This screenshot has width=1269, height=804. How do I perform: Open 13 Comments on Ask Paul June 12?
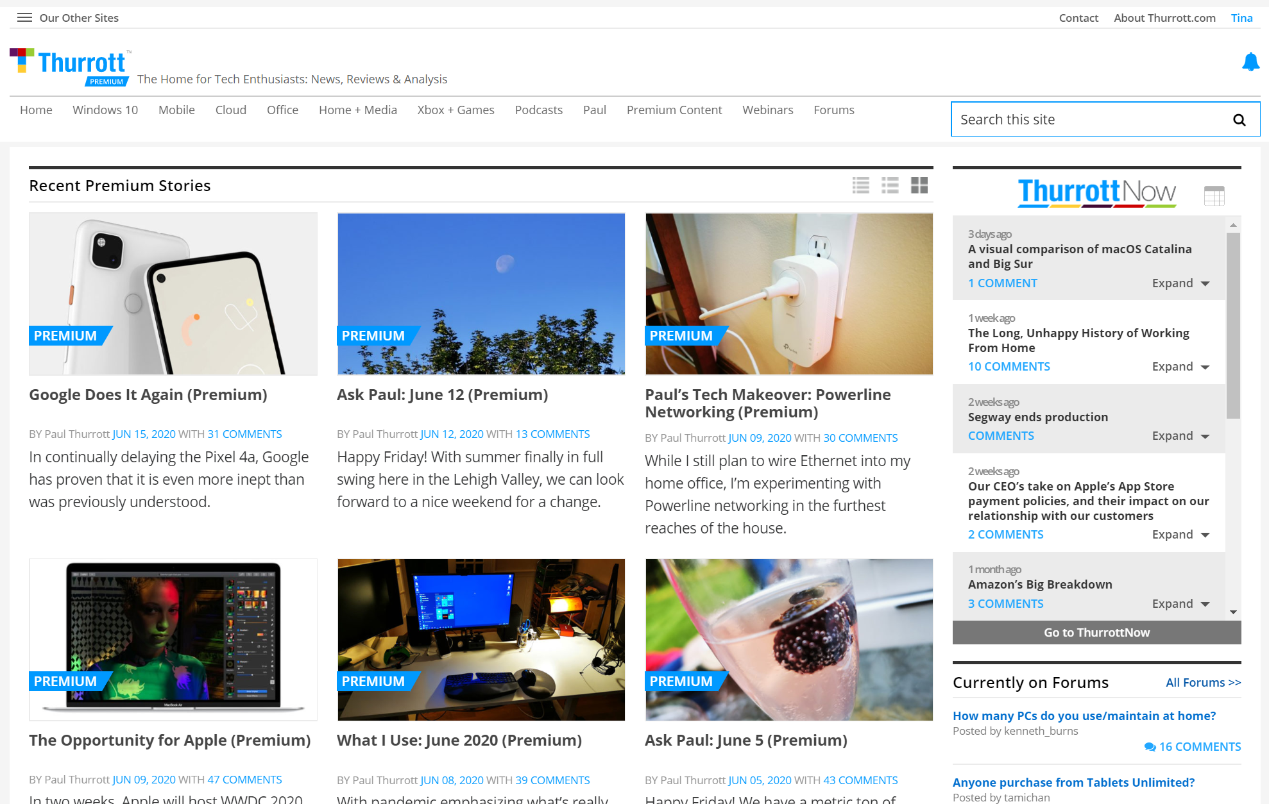552,434
